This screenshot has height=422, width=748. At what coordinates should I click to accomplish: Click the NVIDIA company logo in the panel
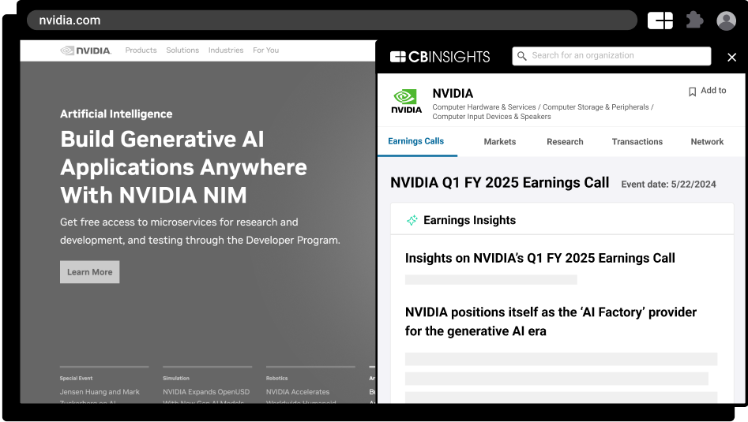coord(406,101)
